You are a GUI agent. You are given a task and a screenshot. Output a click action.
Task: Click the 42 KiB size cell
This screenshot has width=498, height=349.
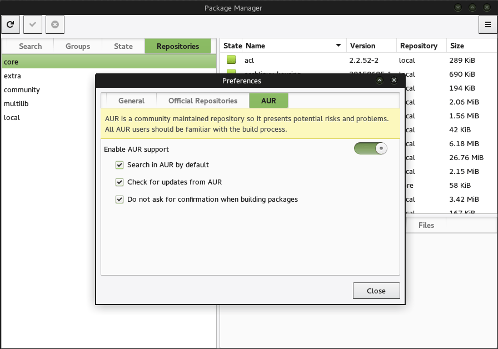pyautogui.click(x=460, y=130)
